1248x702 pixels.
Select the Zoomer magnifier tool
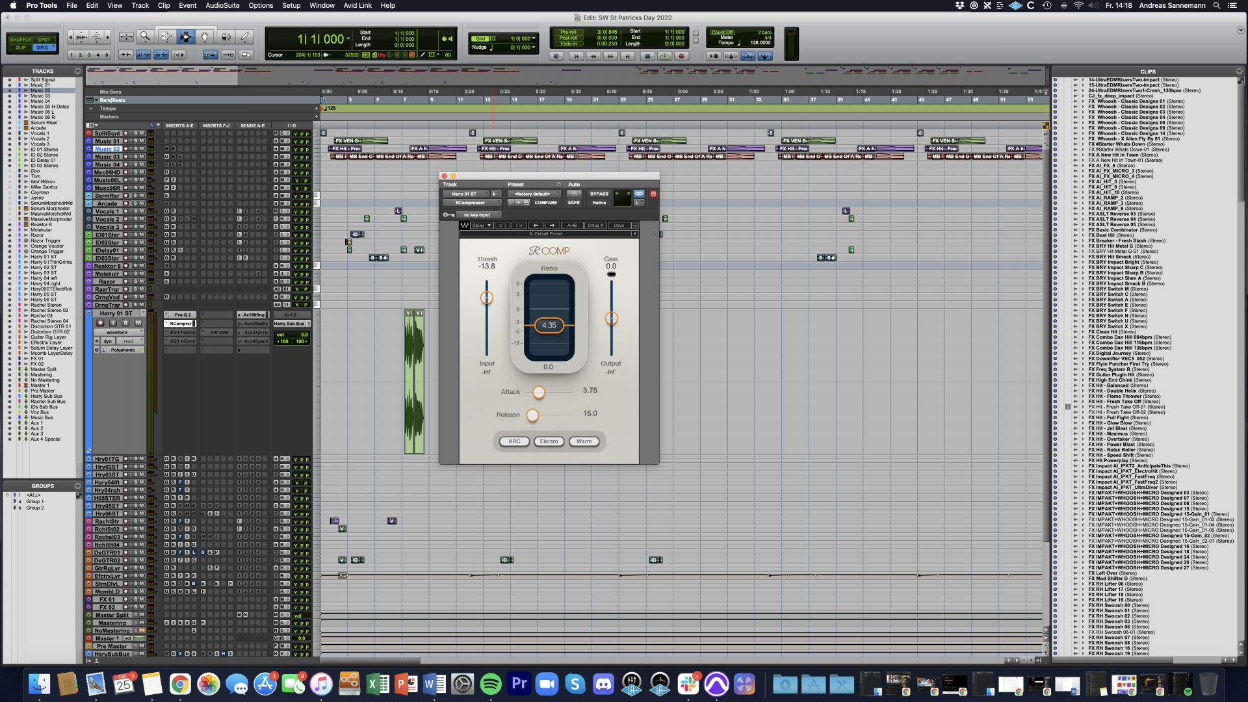click(x=146, y=37)
